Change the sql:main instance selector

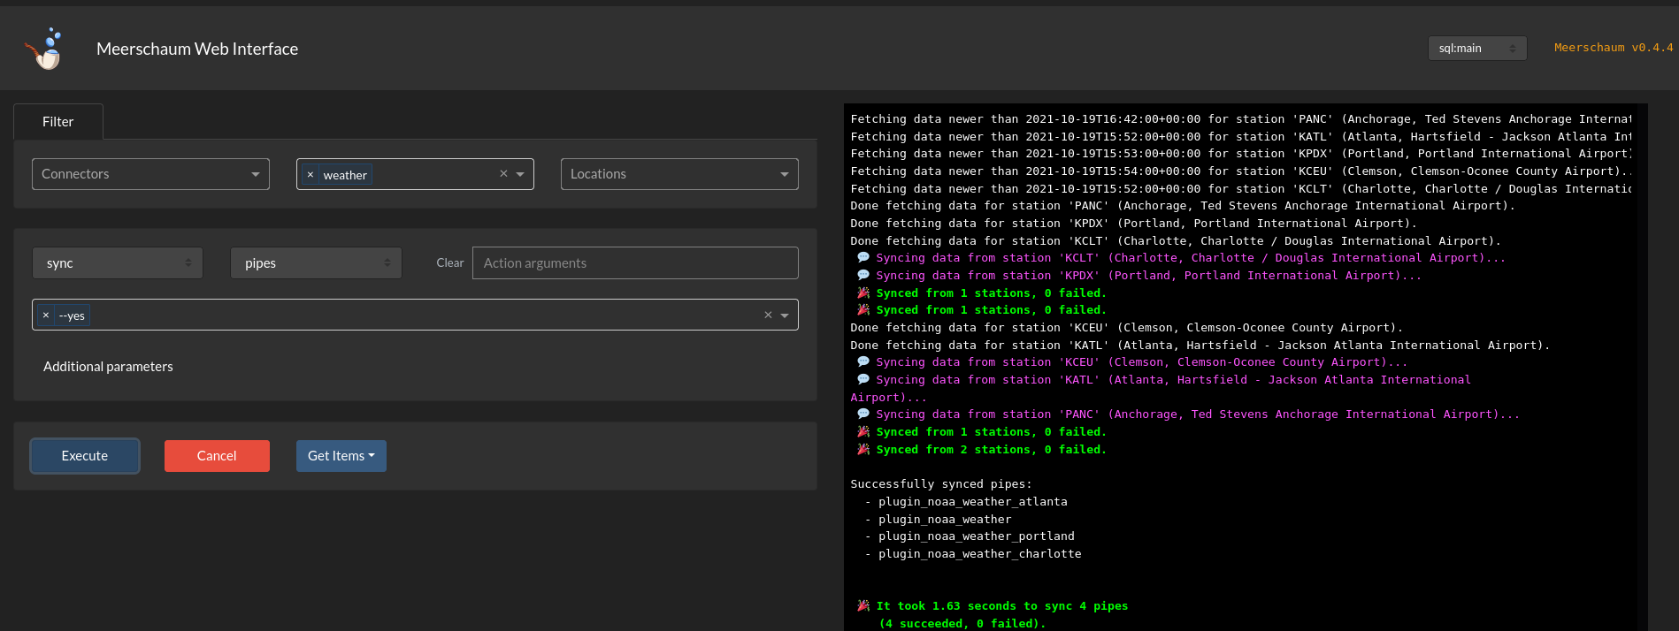click(1476, 49)
